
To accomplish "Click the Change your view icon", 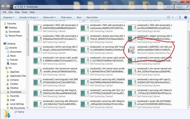I will click(x=169, y=17).
